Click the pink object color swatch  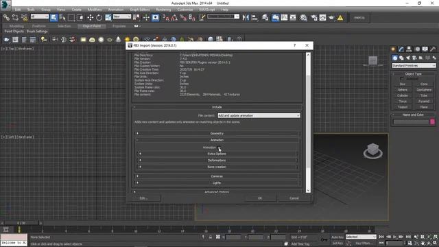[432, 122]
